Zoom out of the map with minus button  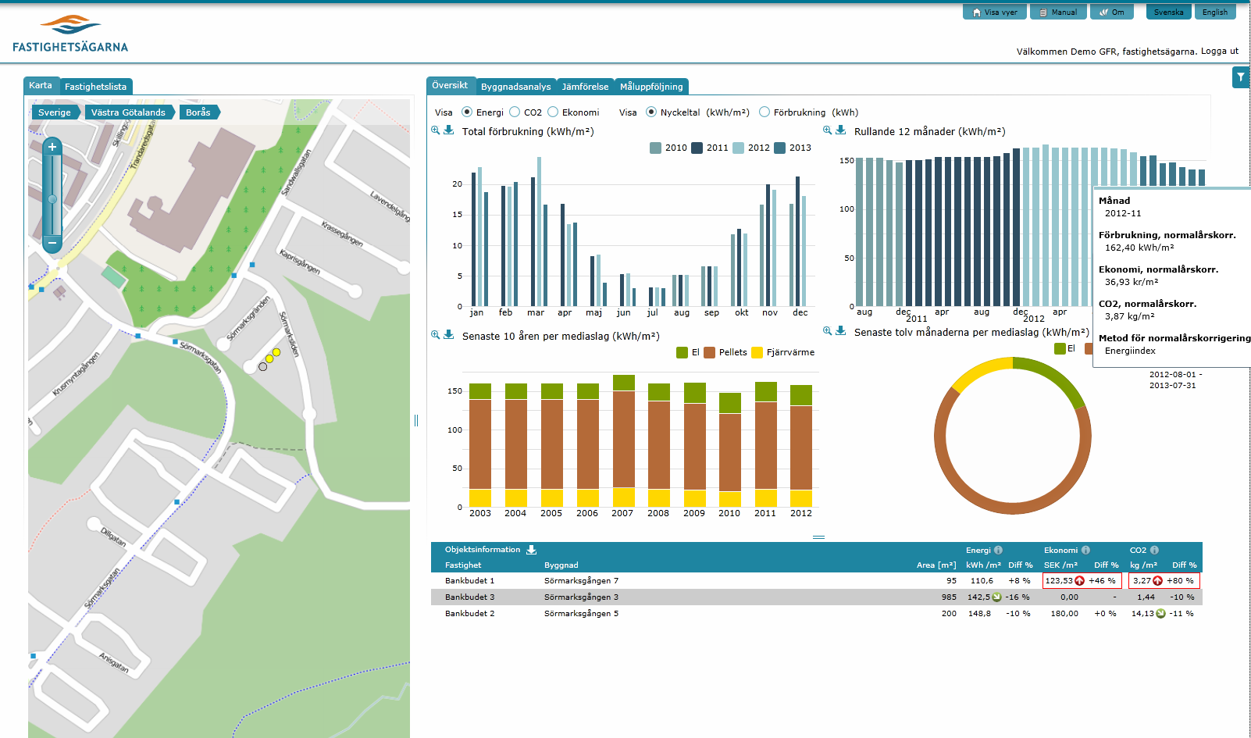(x=52, y=243)
